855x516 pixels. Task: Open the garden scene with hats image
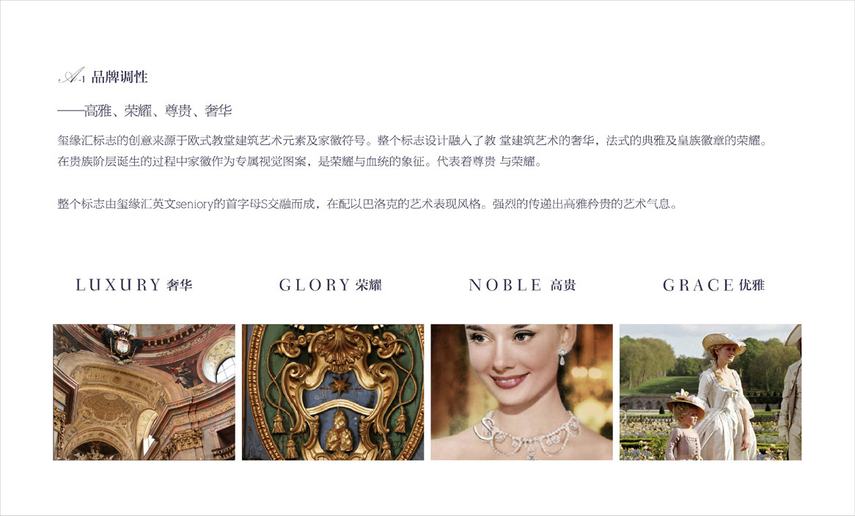(x=711, y=392)
